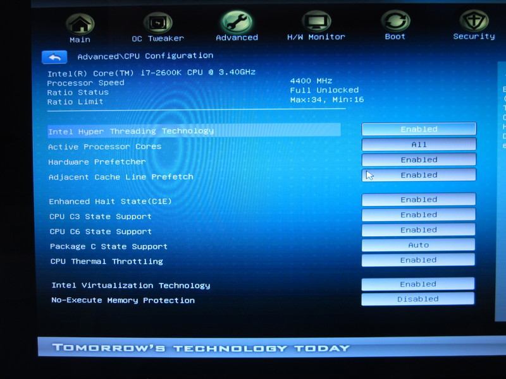Open the Security shield icon

coord(474,20)
